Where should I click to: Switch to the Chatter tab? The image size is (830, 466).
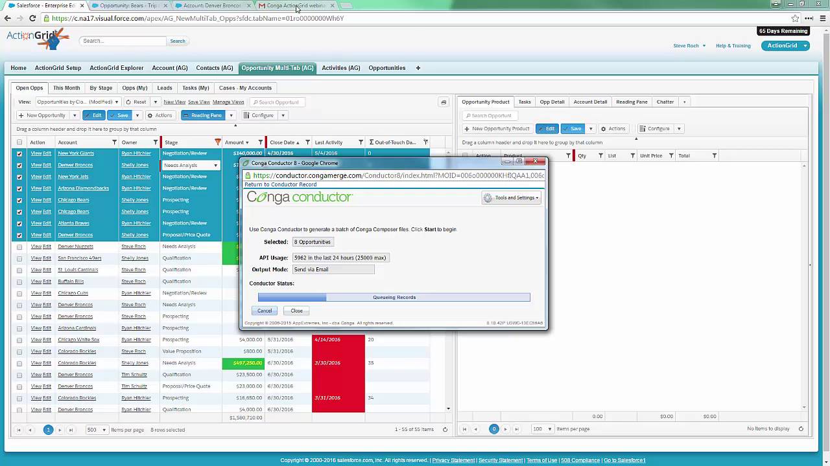point(665,102)
